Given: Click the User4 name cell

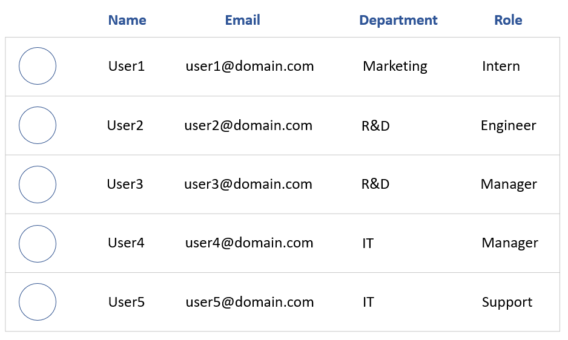Looking at the screenshot, I should coord(126,243).
